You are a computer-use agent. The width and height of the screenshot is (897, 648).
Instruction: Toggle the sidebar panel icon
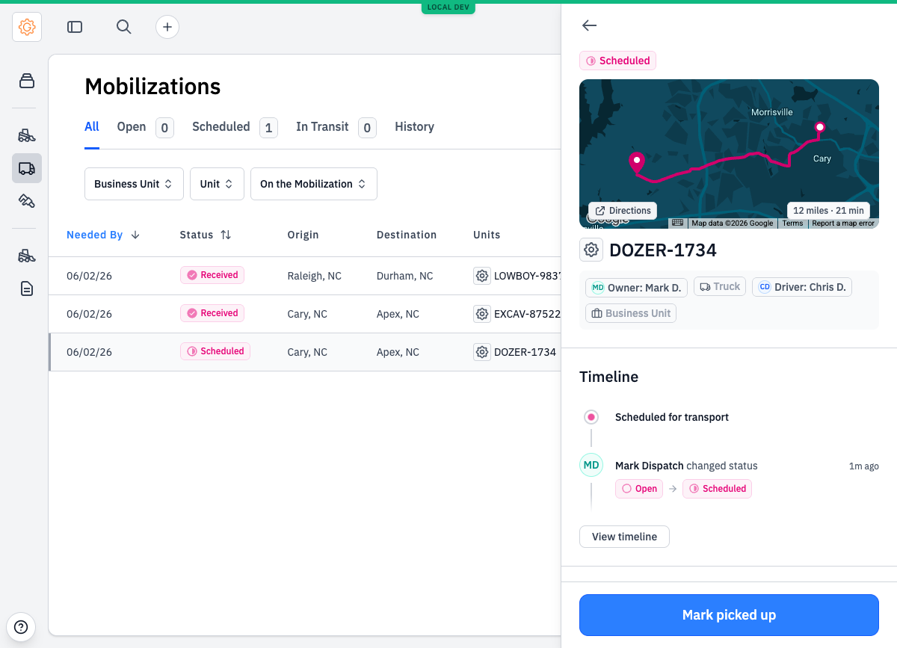tap(75, 27)
